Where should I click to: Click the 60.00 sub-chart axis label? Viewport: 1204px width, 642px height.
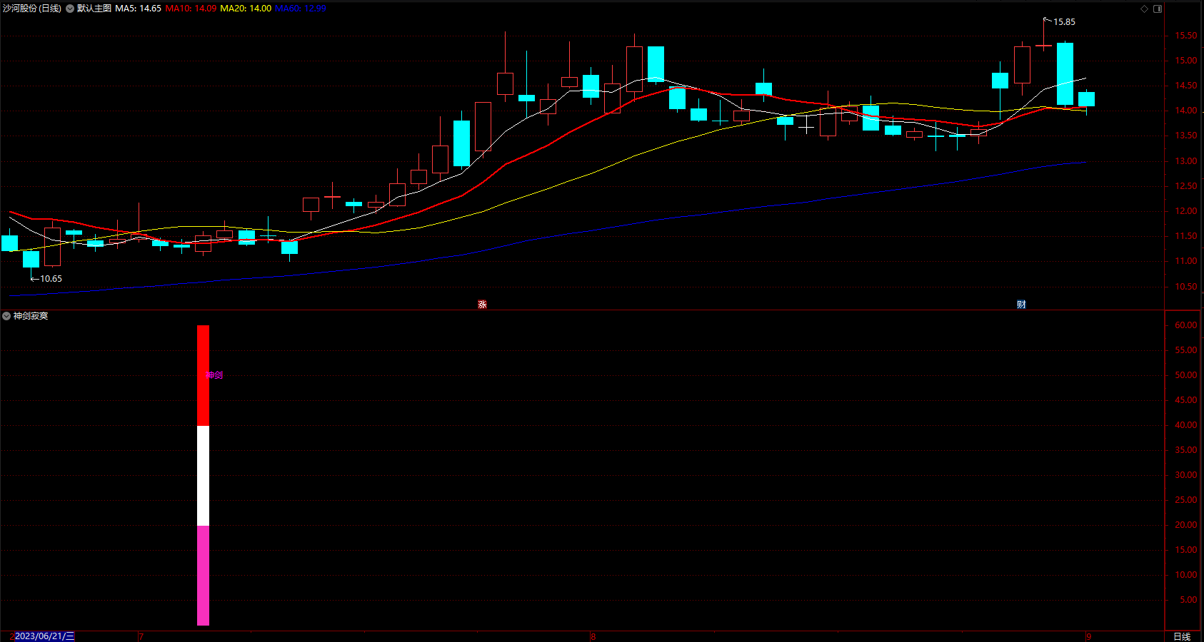pos(1186,325)
